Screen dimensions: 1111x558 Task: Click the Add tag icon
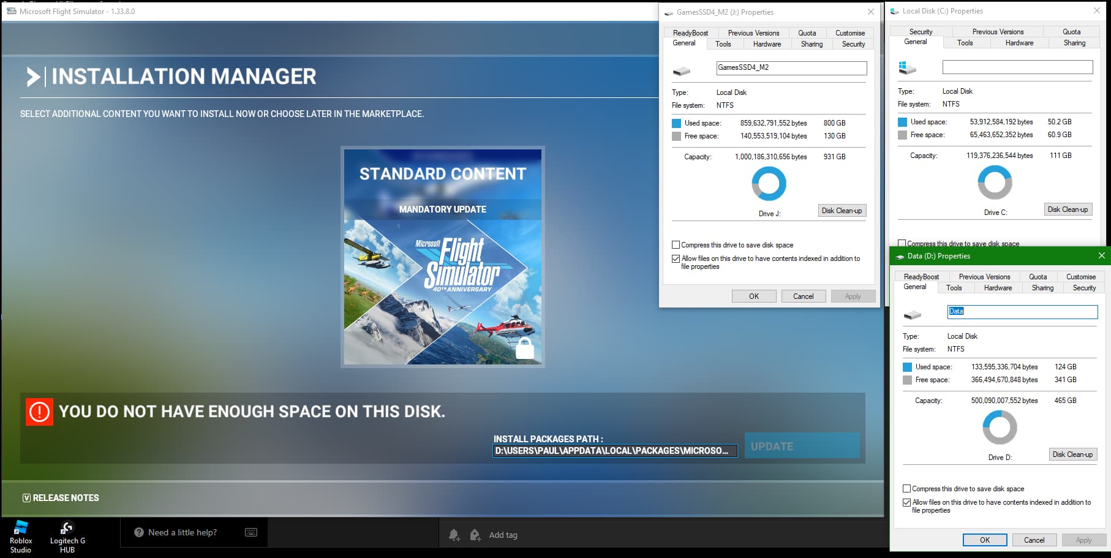(x=475, y=535)
